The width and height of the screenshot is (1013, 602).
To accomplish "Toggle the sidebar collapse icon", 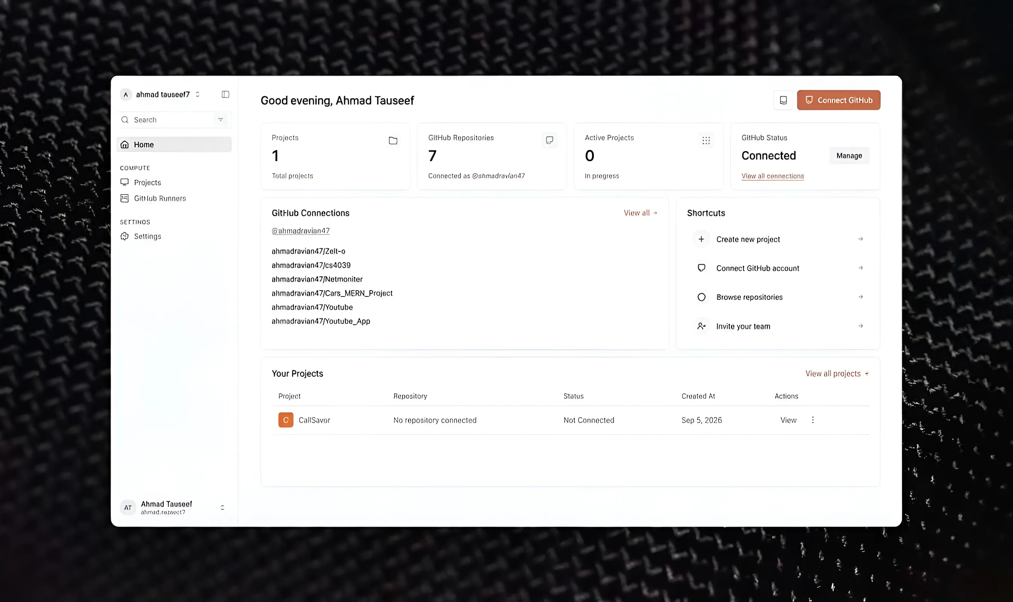I will pyautogui.click(x=225, y=95).
